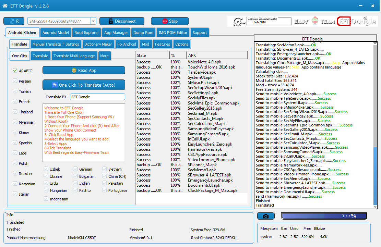Open the Features tab
381x247 pixels.
coord(162,44)
